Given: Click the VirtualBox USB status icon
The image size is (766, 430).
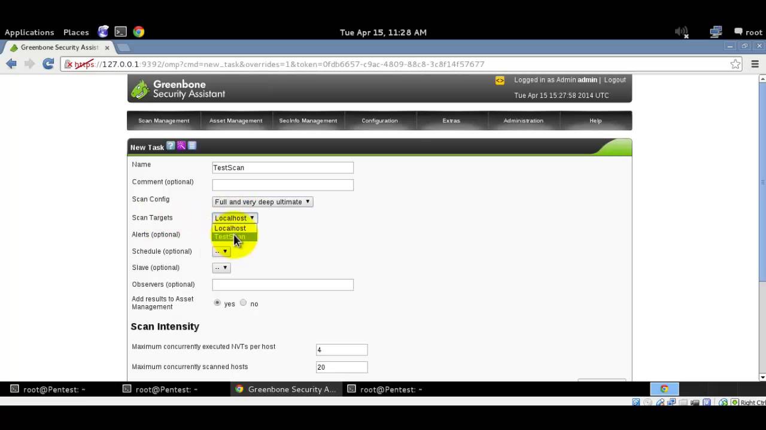Looking at the screenshot, I should pyautogui.click(x=661, y=403).
